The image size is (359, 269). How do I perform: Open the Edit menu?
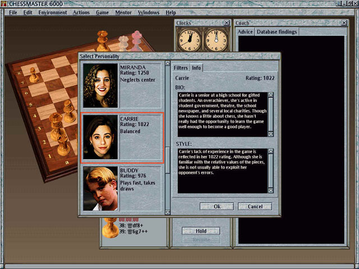[x=27, y=12]
